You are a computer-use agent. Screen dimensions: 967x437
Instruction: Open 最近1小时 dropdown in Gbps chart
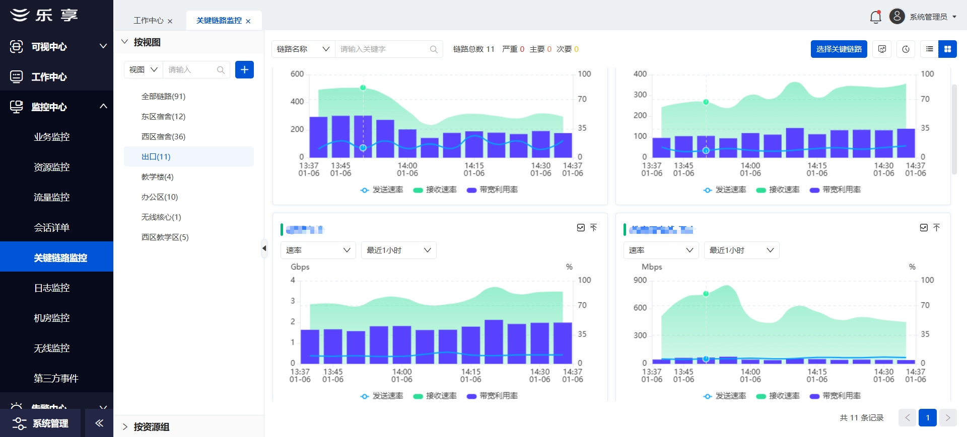tap(398, 250)
